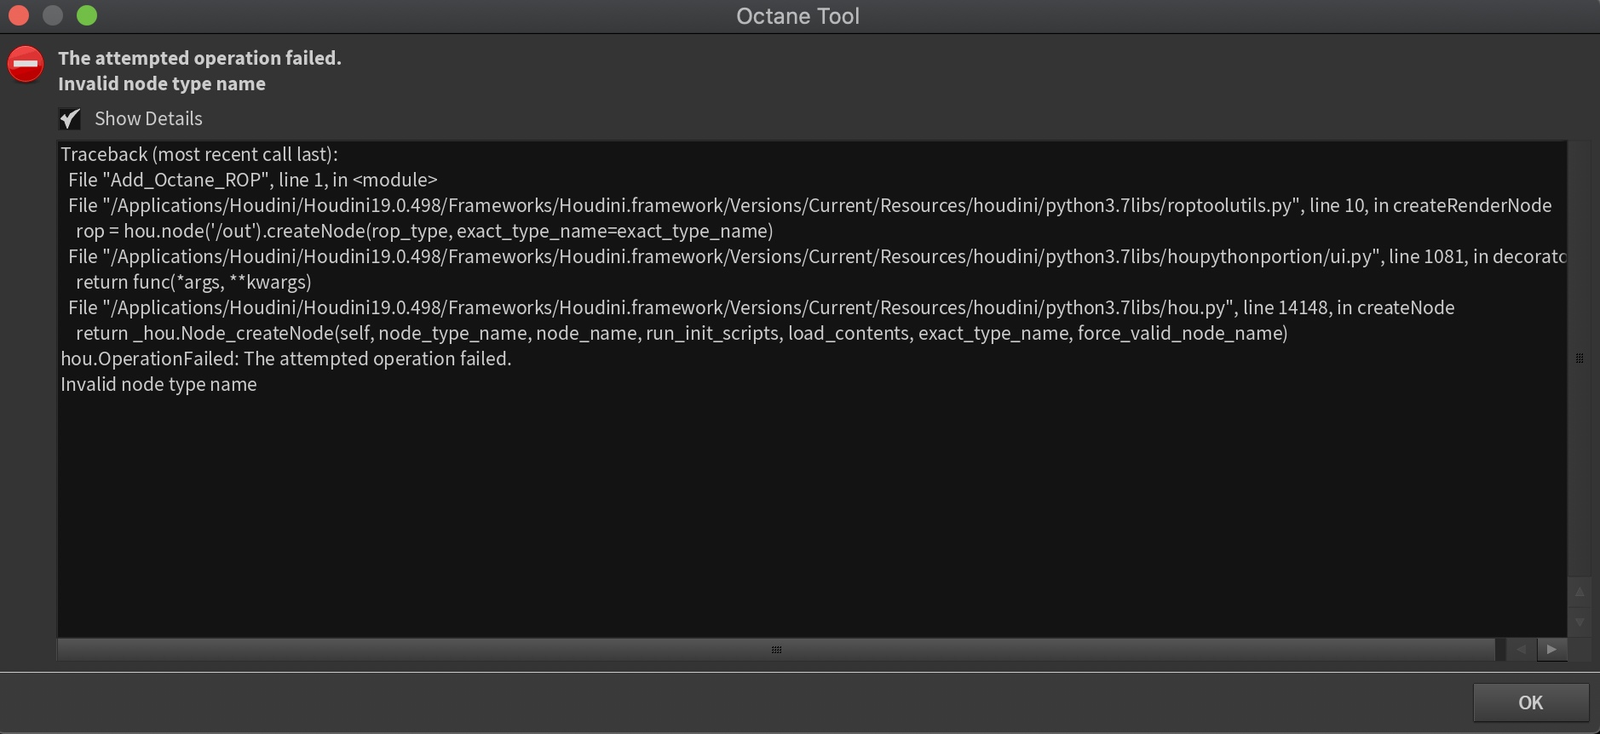Click the last traceback line "Invalid node type name"
The height and width of the screenshot is (734, 1600).
coord(158,384)
